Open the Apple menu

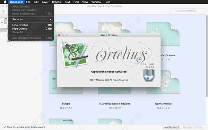(x=5, y=2)
